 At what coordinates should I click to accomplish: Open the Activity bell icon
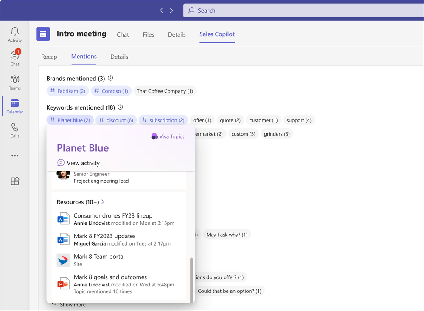click(14, 35)
